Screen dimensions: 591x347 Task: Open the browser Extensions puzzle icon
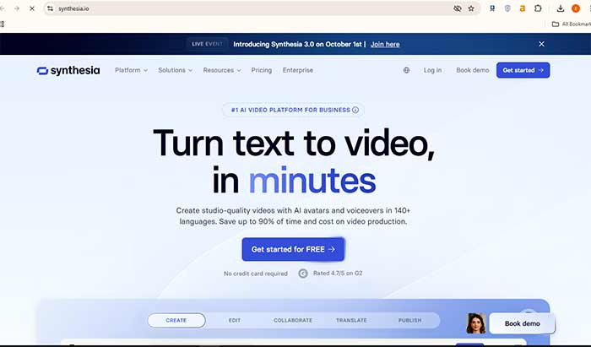(537, 8)
